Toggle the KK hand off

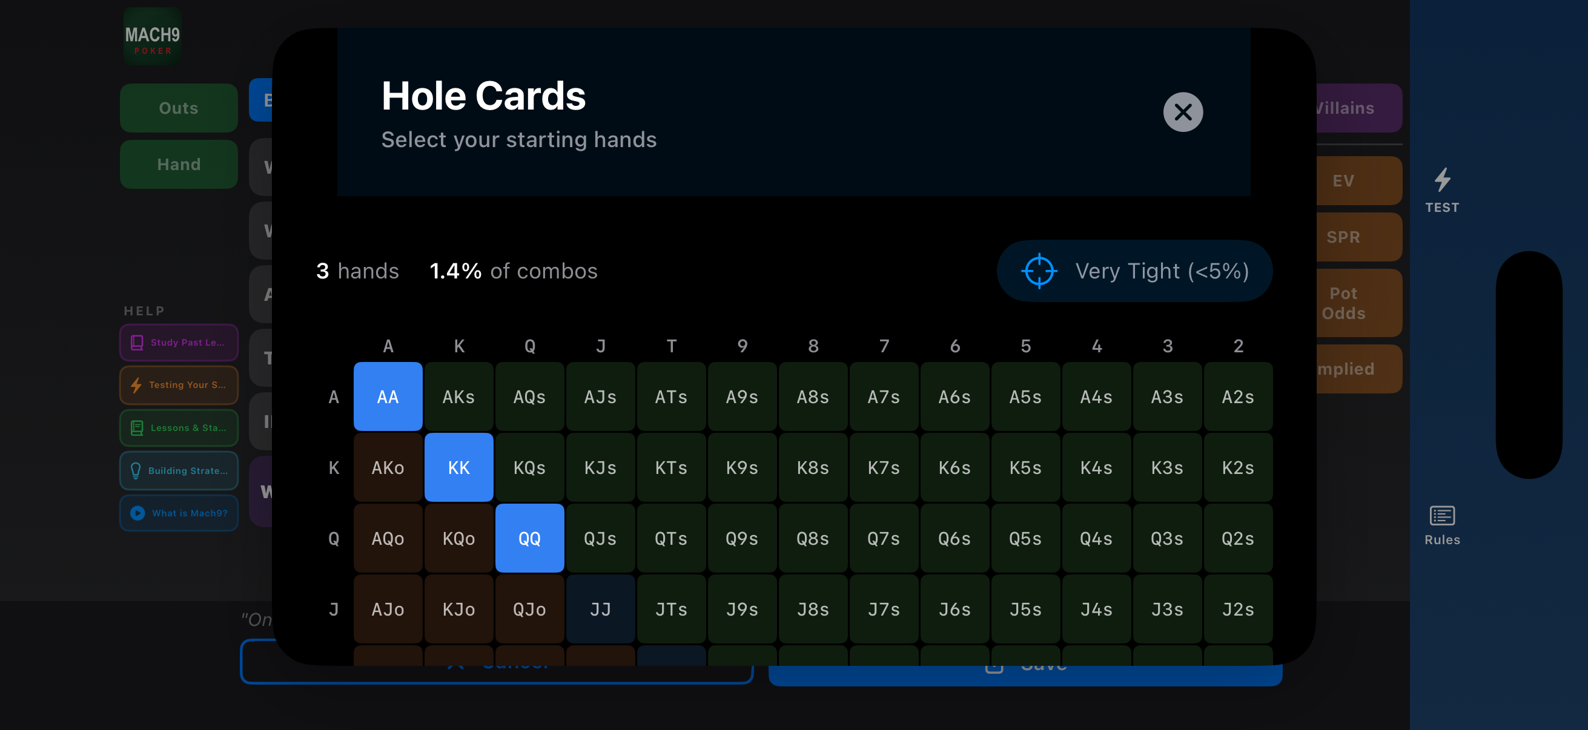[458, 467]
